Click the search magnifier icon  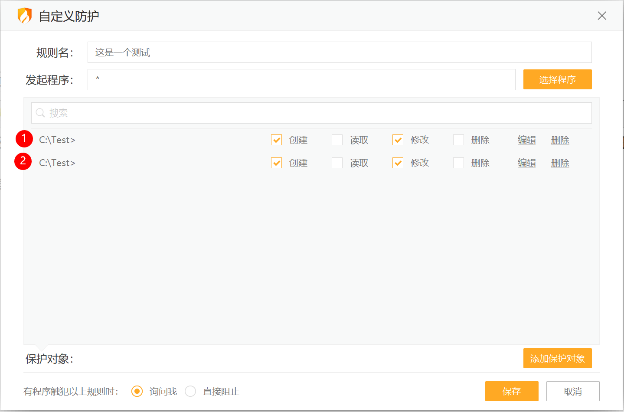40,113
